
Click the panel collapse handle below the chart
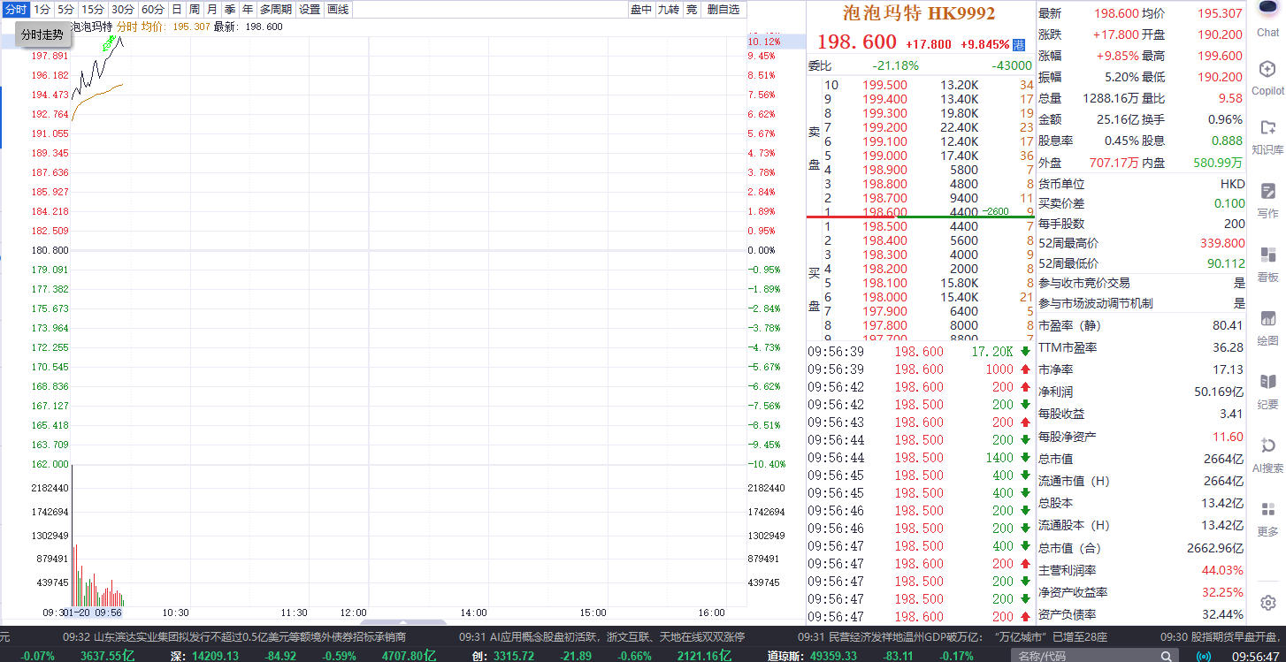pos(403,622)
